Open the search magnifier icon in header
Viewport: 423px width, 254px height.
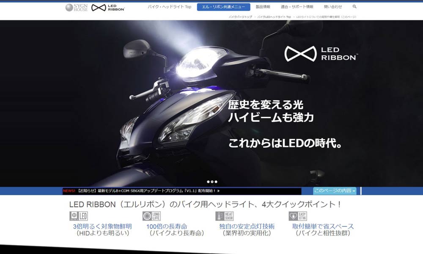354,6
